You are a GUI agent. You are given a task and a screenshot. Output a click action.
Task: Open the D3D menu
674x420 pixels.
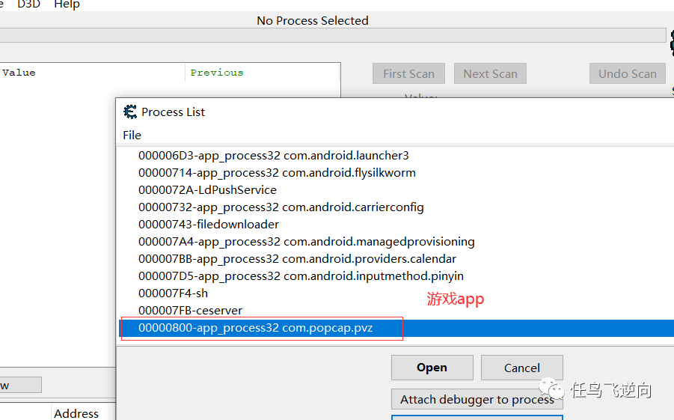click(28, 4)
